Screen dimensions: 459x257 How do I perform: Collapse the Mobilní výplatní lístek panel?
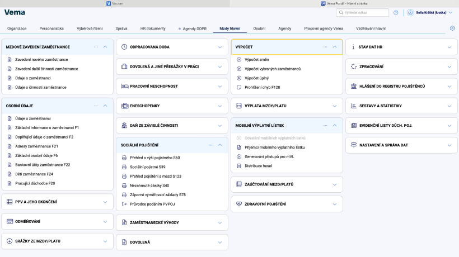tap(335, 125)
